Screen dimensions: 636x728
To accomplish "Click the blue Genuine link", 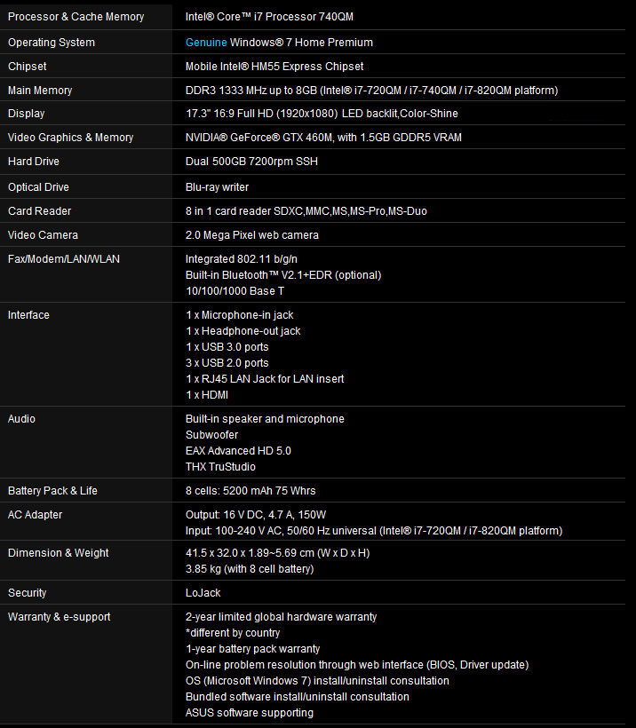I will pos(206,43).
